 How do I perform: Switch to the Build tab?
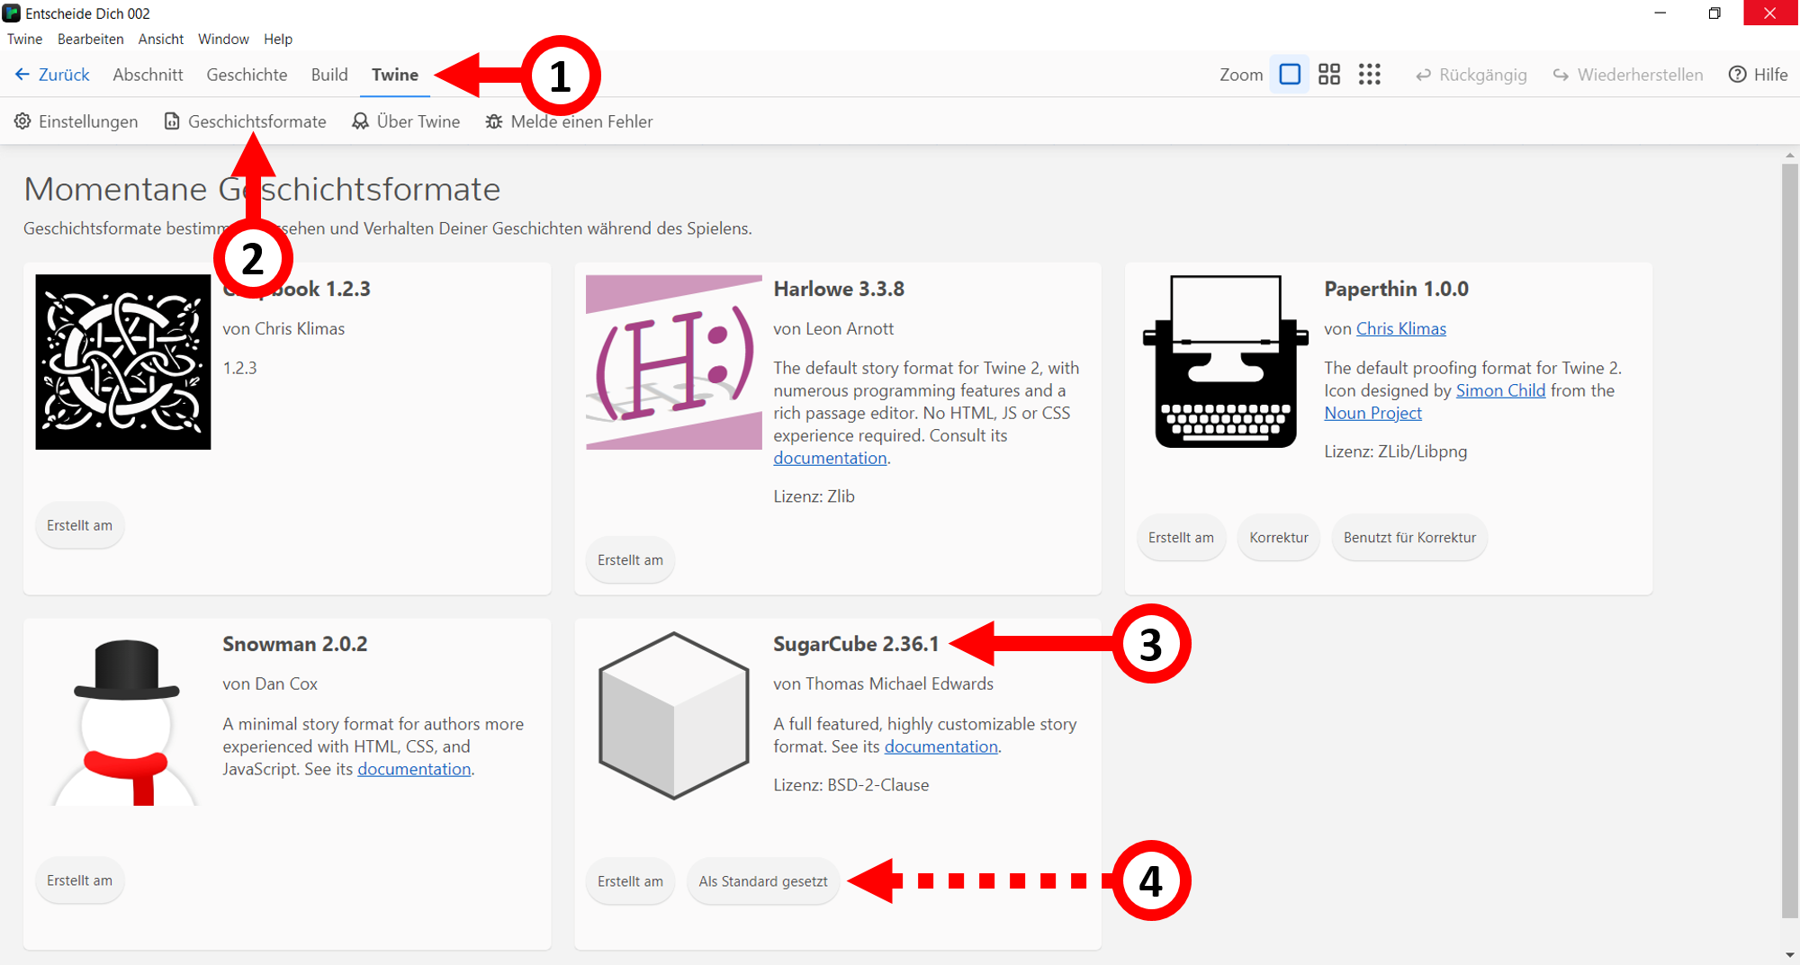coord(329,75)
